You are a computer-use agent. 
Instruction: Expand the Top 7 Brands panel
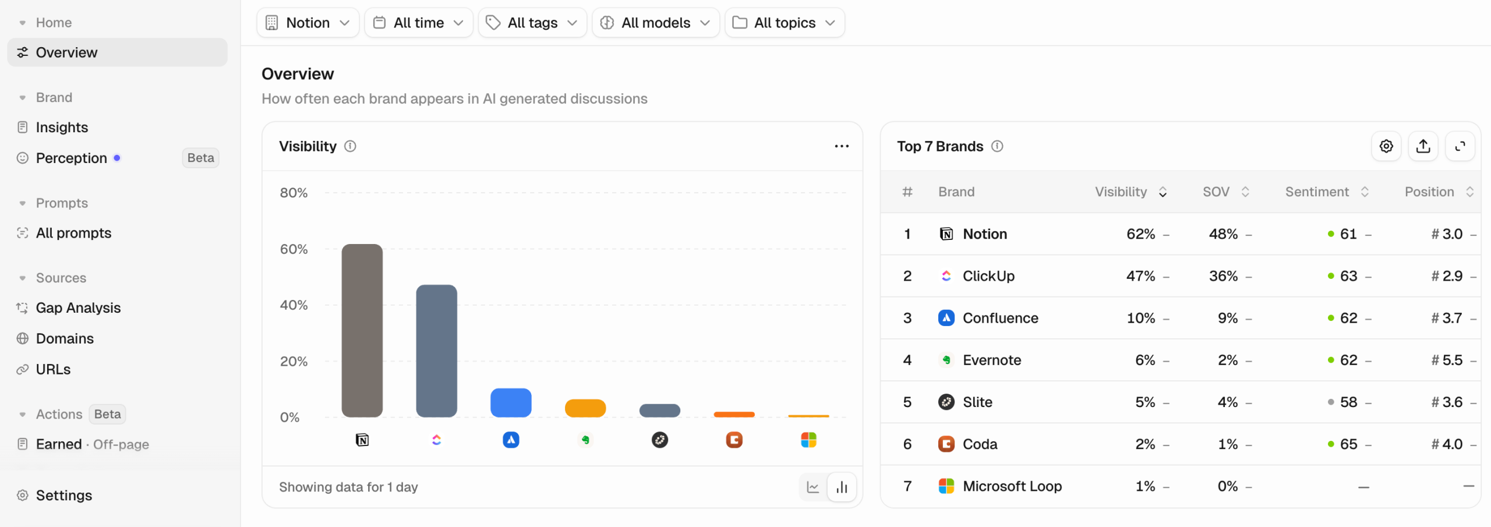pos(1460,146)
